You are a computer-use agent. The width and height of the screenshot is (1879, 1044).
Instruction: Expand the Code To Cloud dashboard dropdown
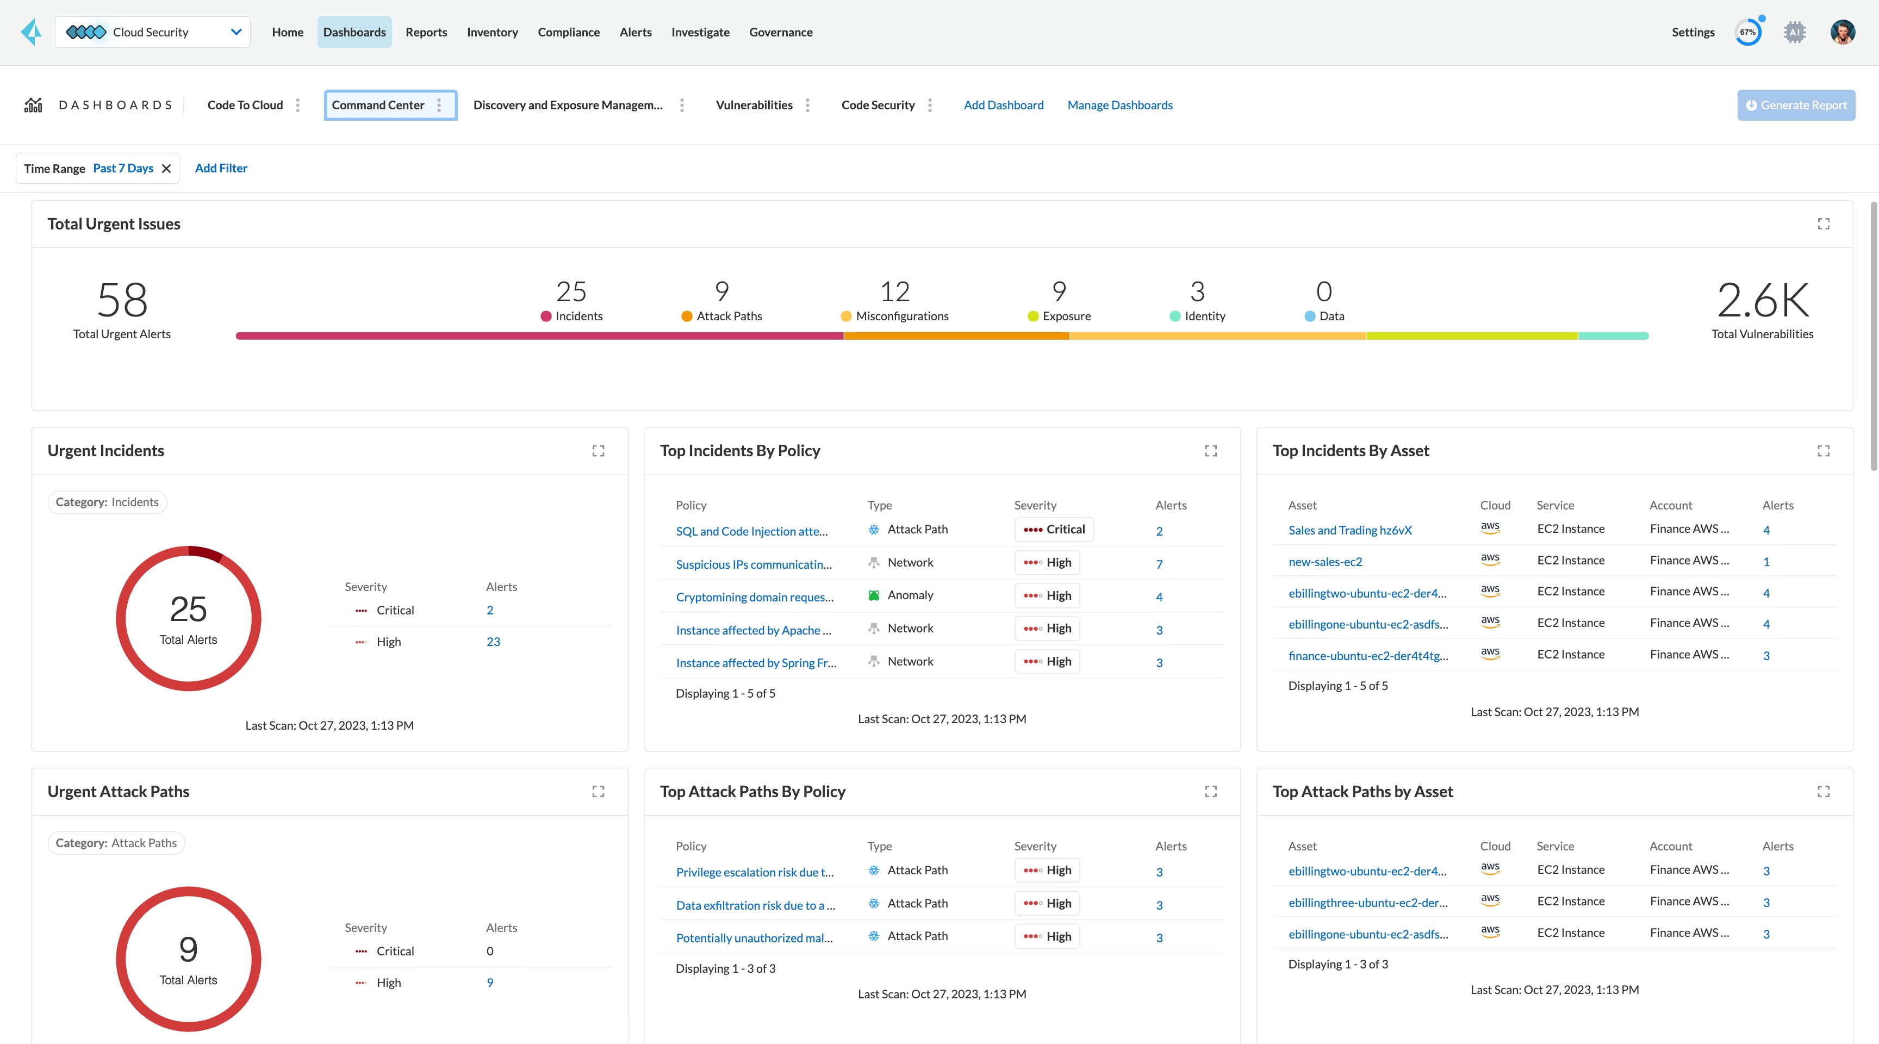tap(297, 104)
